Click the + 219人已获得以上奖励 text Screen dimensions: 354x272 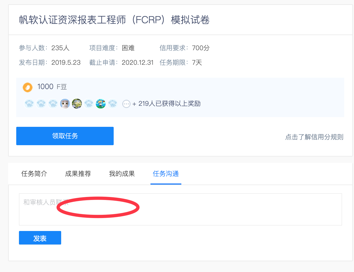coord(166,104)
